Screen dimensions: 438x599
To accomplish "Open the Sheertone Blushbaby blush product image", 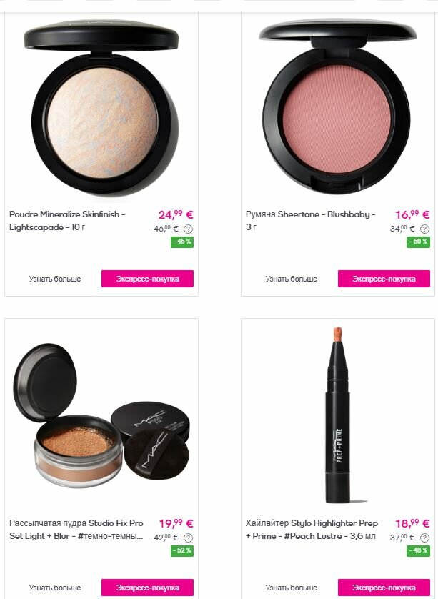I will pyautogui.click(x=338, y=107).
